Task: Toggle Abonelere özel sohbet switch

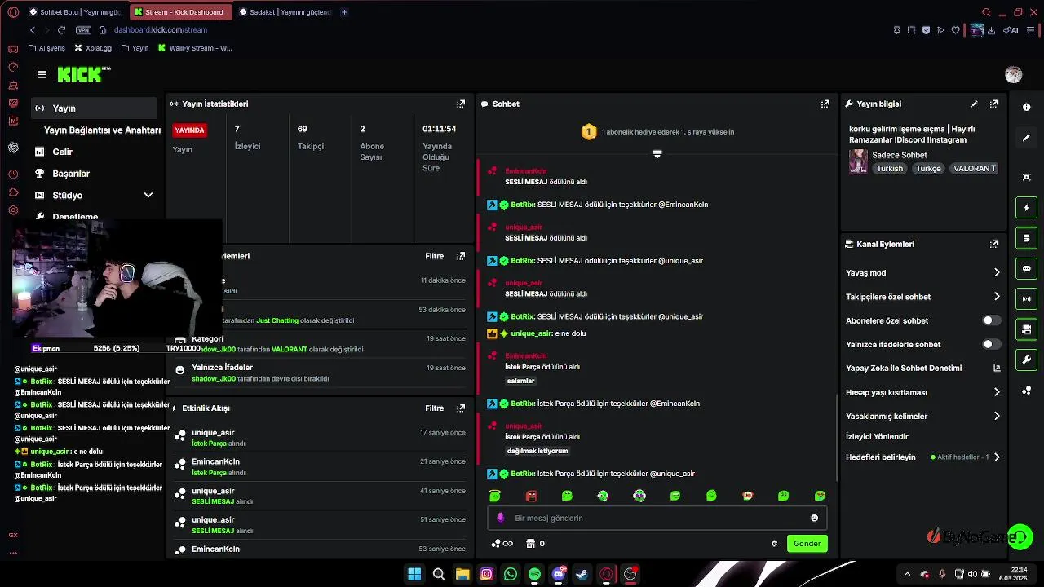Action: pos(991,320)
